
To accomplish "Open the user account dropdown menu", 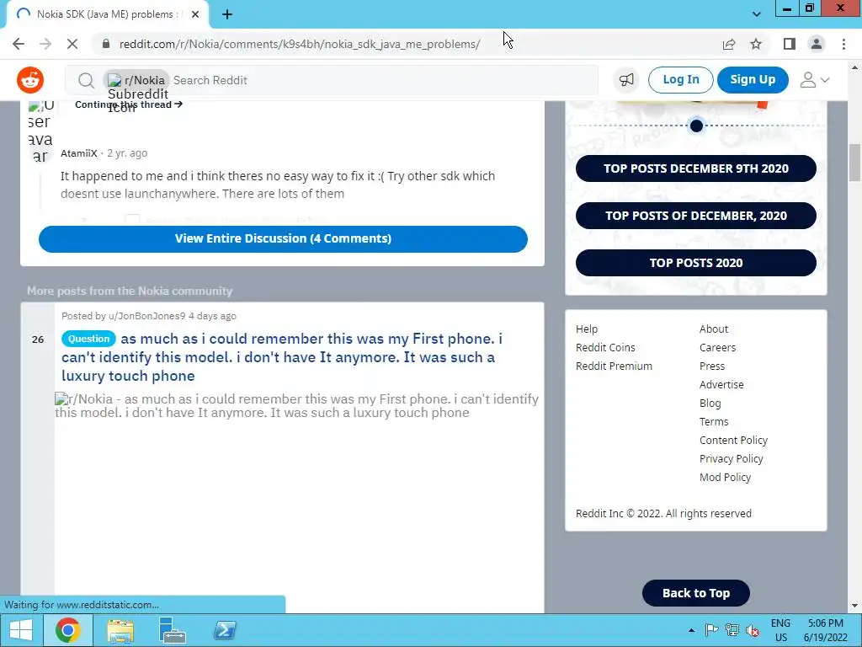I will tap(814, 80).
